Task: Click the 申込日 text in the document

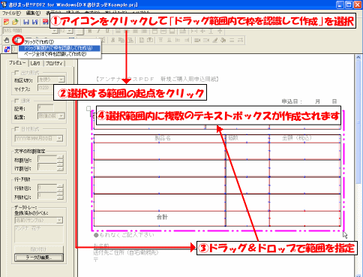Action: [x=292, y=101]
